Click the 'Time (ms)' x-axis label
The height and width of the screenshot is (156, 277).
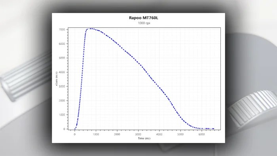click(144, 138)
